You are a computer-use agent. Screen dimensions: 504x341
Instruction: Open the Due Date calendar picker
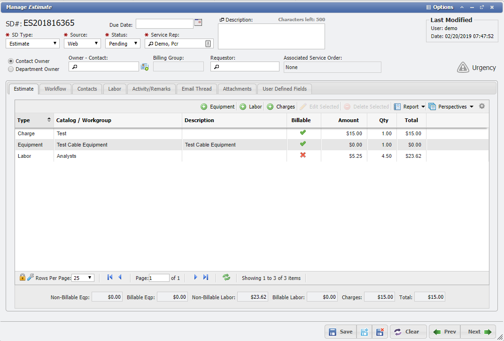coord(198,23)
